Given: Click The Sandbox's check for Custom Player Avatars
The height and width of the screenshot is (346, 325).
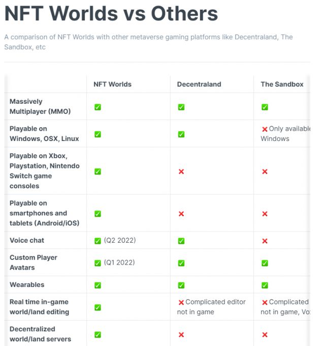Looking at the screenshot, I should pyautogui.click(x=265, y=263).
